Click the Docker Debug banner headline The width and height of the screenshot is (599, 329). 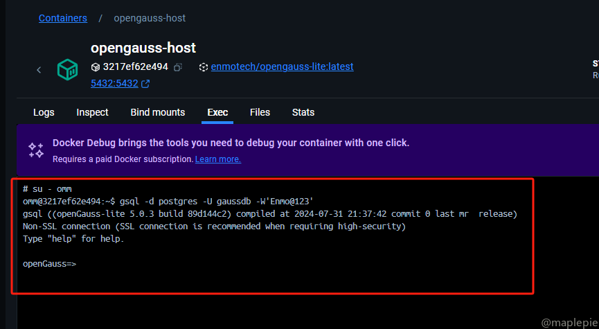tap(231, 143)
